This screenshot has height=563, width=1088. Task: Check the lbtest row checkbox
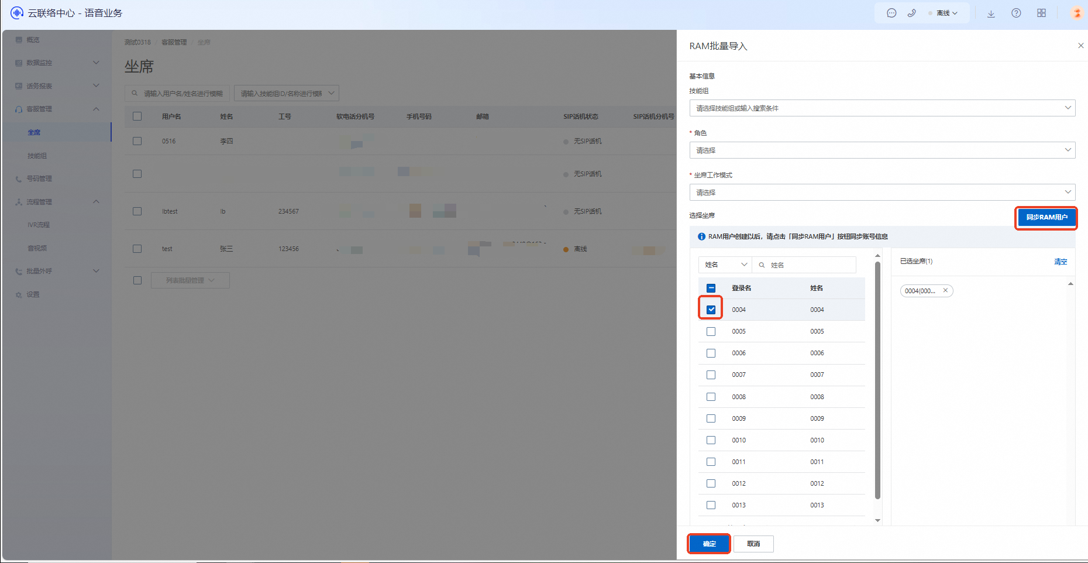click(137, 211)
